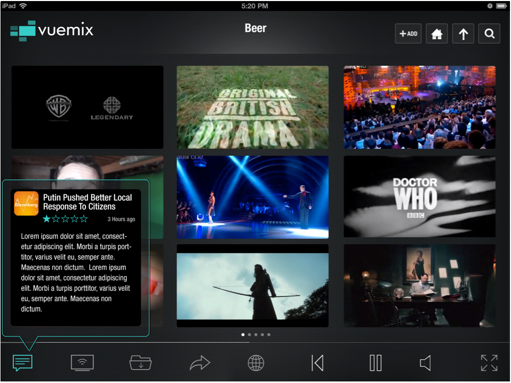Screen dimensions: 511x383
Task: Pause playback with the pause icon
Action: 375,363
